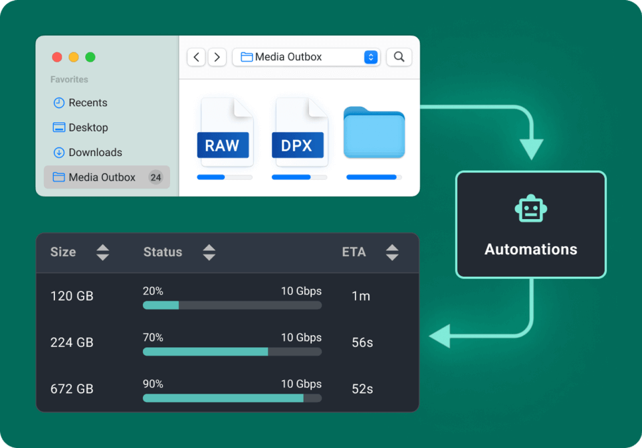Click the 20% progress bar
Image resolution: width=642 pixels, height=448 pixels.
coord(231,305)
